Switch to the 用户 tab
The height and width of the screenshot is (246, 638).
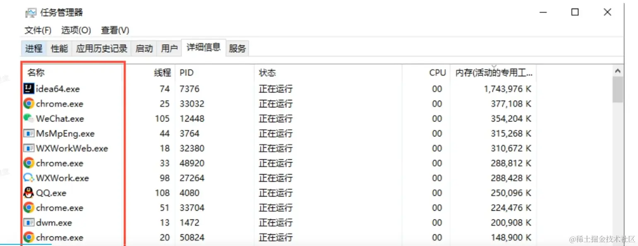[x=169, y=48]
